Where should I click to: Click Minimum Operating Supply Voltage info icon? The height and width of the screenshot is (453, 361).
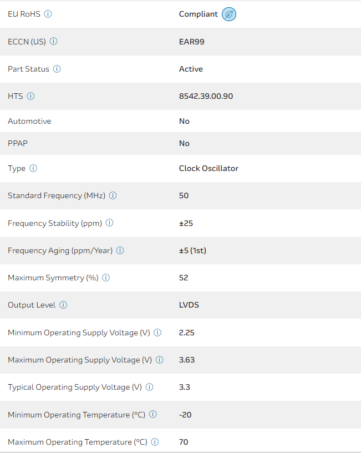click(157, 333)
